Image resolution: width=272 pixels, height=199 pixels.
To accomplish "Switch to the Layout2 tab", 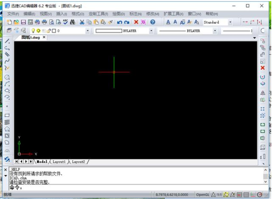I will coord(79,162).
